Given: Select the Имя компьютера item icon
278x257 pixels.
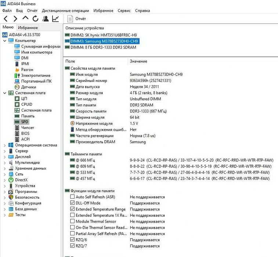Looking at the screenshot, I should 17,52.
